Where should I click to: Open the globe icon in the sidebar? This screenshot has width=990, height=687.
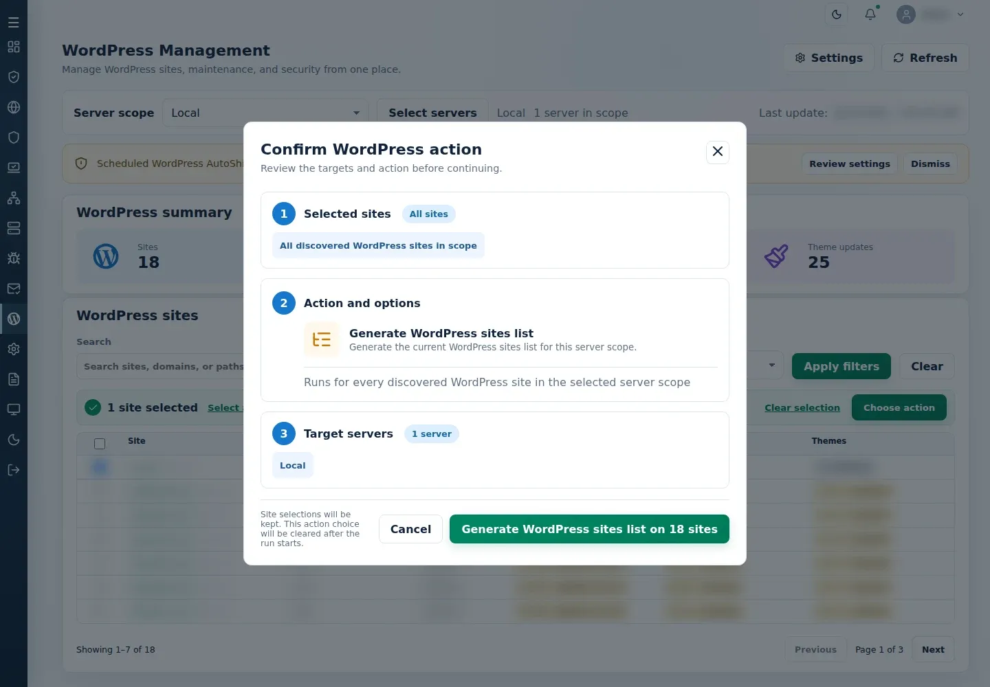click(x=14, y=107)
